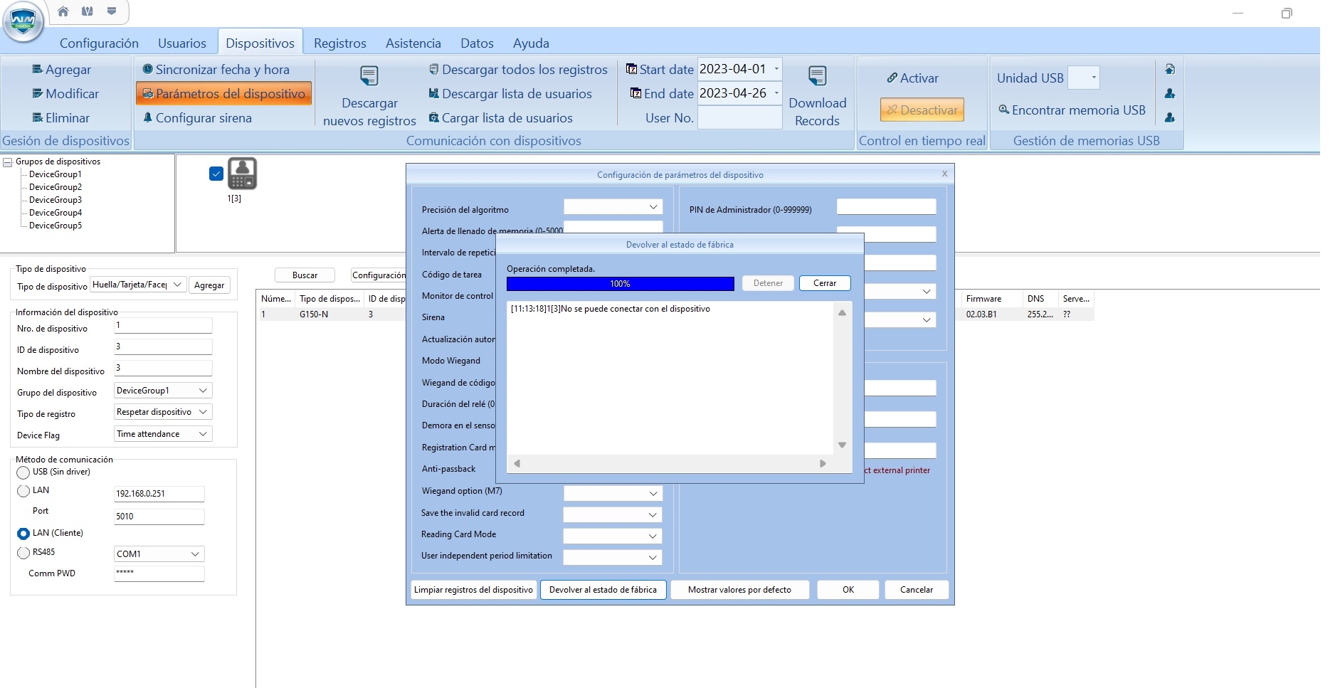This screenshot has width=1335, height=688.
Task: Click top USB management icon at ribbon edge
Action: coord(1170,69)
